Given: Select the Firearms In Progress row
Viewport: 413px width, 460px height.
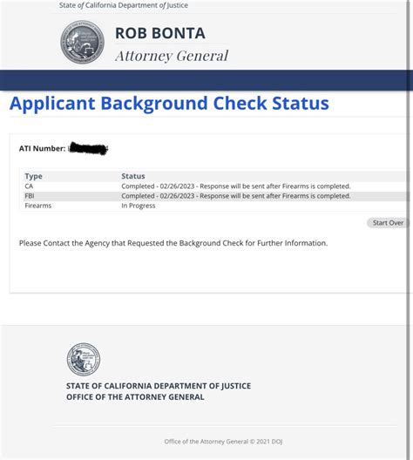Looking at the screenshot, I should coord(216,206).
